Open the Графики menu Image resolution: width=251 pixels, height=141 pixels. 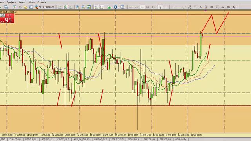(x=11, y=2)
